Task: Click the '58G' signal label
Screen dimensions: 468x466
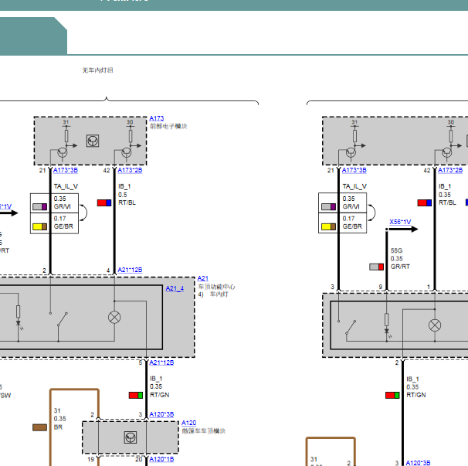Action: pyautogui.click(x=396, y=250)
